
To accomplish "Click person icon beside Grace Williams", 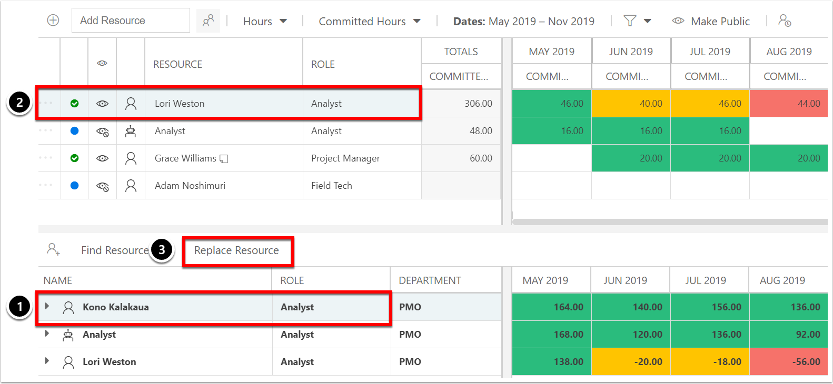I will [131, 158].
